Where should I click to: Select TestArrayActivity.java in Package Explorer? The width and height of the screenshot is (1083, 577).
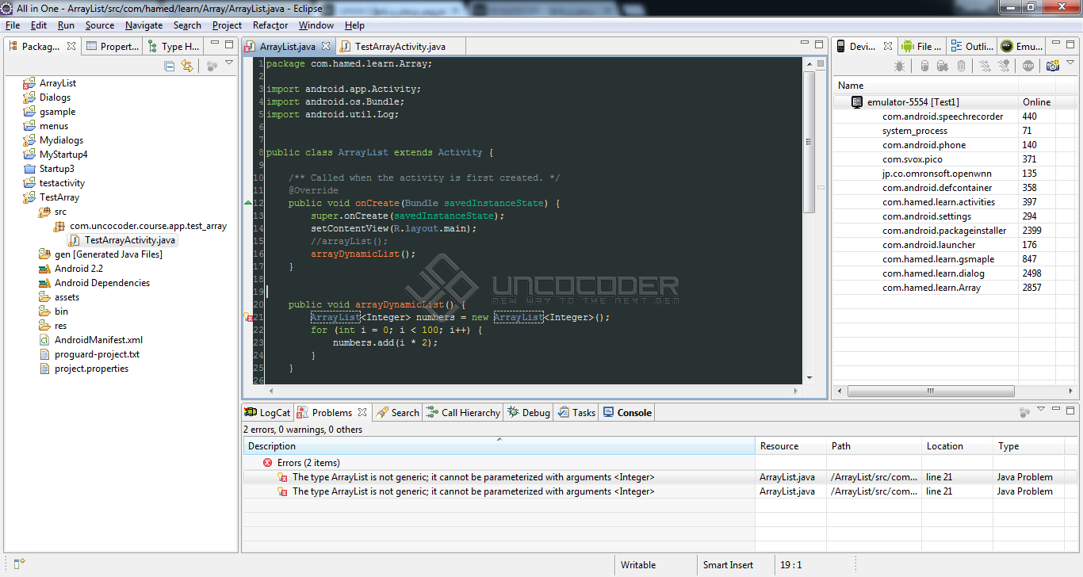(x=123, y=240)
